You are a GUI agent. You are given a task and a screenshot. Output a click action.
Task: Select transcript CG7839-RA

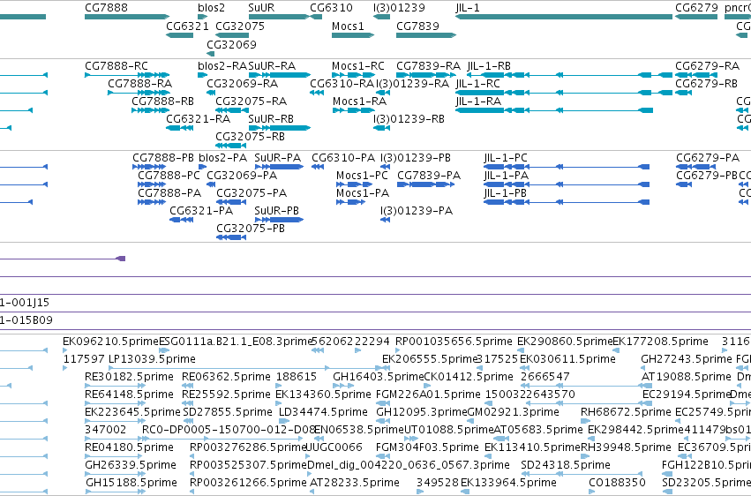tap(425, 75)
